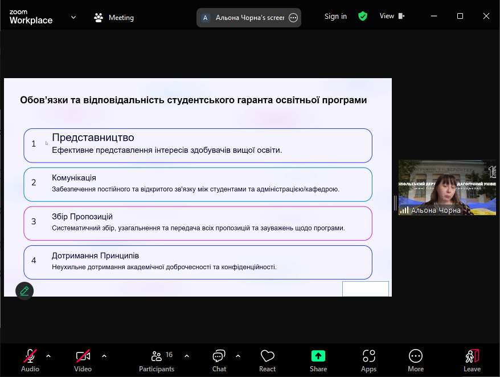Expand video settings arrow next to Video
Viewport: 500px width, 377px height.
tap(104, 356)
